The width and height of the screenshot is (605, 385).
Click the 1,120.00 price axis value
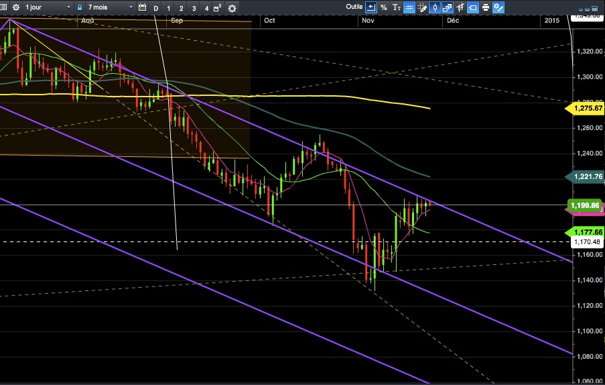(589, 306)
